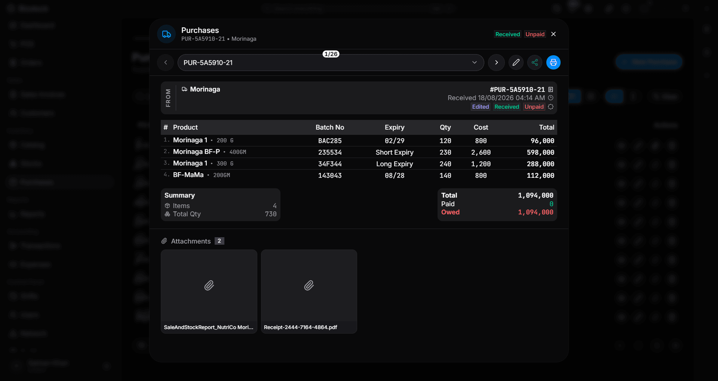Click the Items count 4 in Summary
The image size is (718, 381).
275,206
